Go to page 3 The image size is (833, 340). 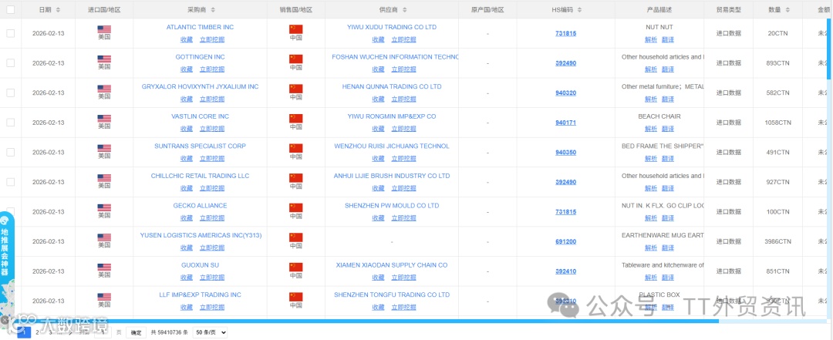50,332
